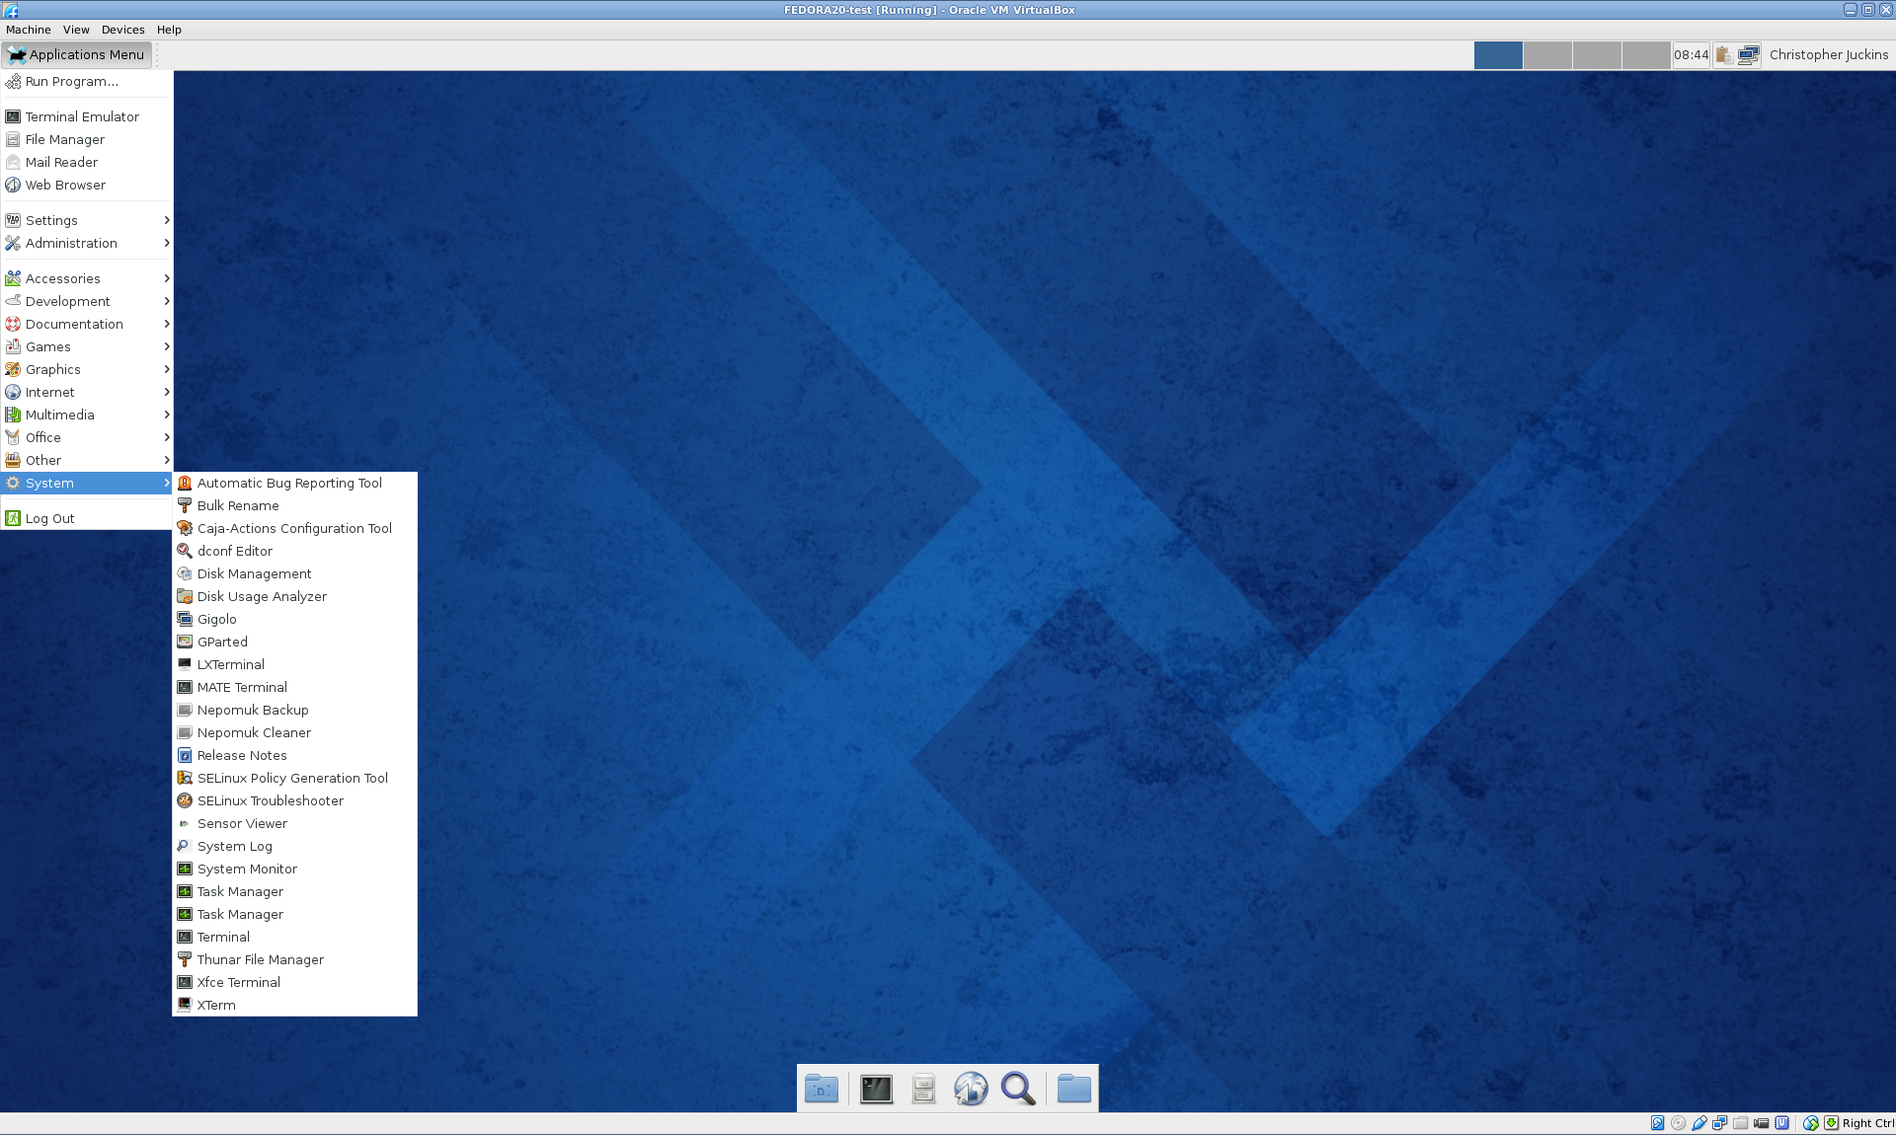Click the magnifier search icon in dock

click(x=1018, y=1089)
